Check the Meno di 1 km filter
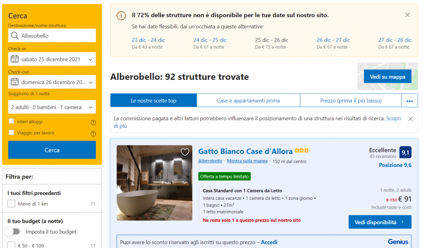 (12, 204)
